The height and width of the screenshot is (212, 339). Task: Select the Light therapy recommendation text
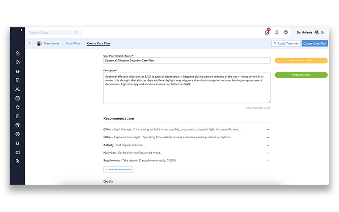pos(172,129)
